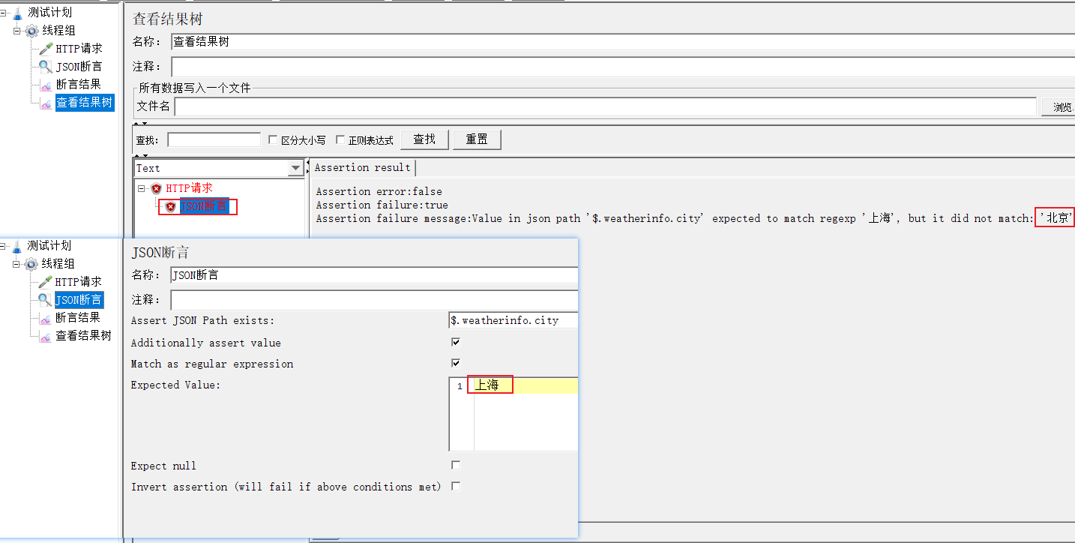Select 查看结果树 label in JSON断言 window tree
The width and height of the screenshot is (1075, 543).
[83, 336]
